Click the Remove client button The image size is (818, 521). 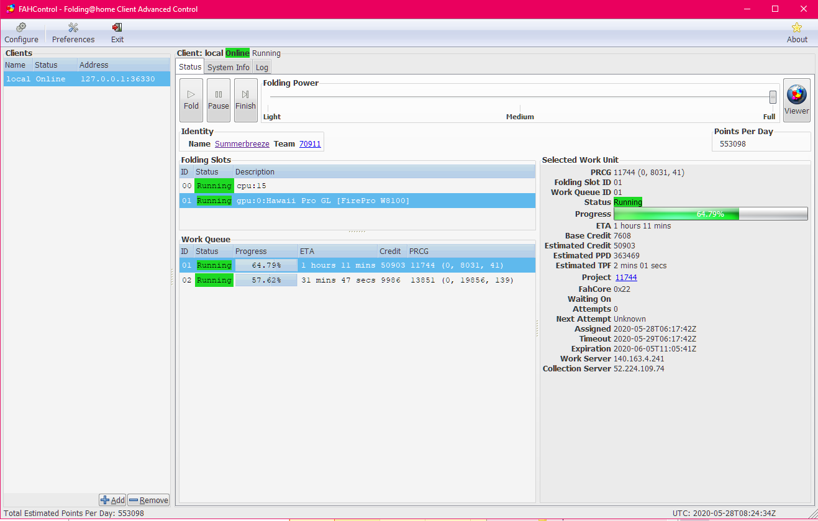click(x=148, y=500)
